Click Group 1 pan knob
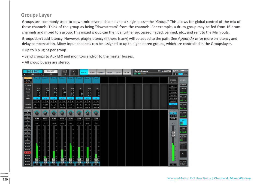The height and width of the screenshot is (184, 260). (x=37, y=113)
